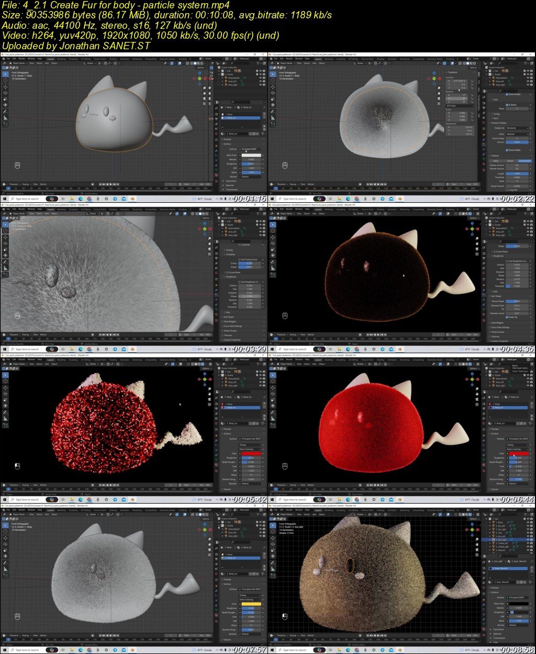Screen dimensions: 536x654
Task: Toggle Clump Noise checkbox in 00:03:29 frame
Action: 227,272
